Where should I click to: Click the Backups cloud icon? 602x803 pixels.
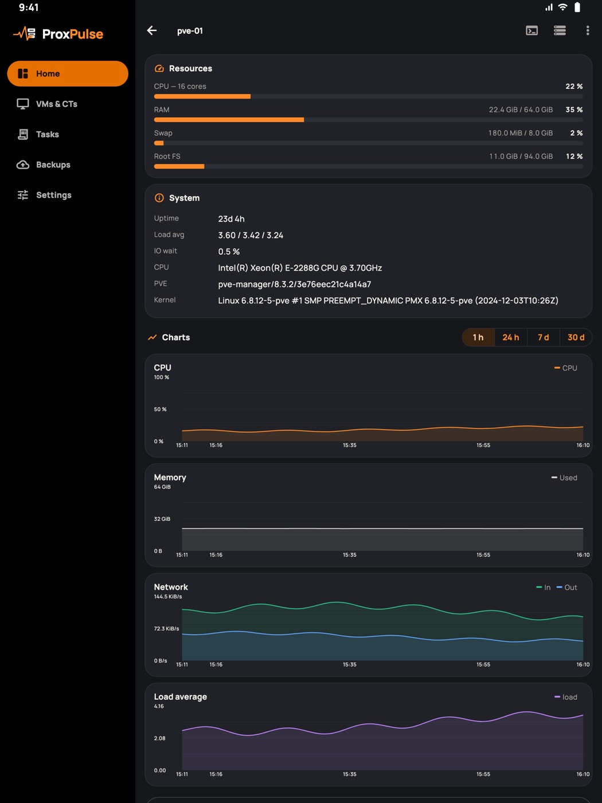tap(23, 165)
